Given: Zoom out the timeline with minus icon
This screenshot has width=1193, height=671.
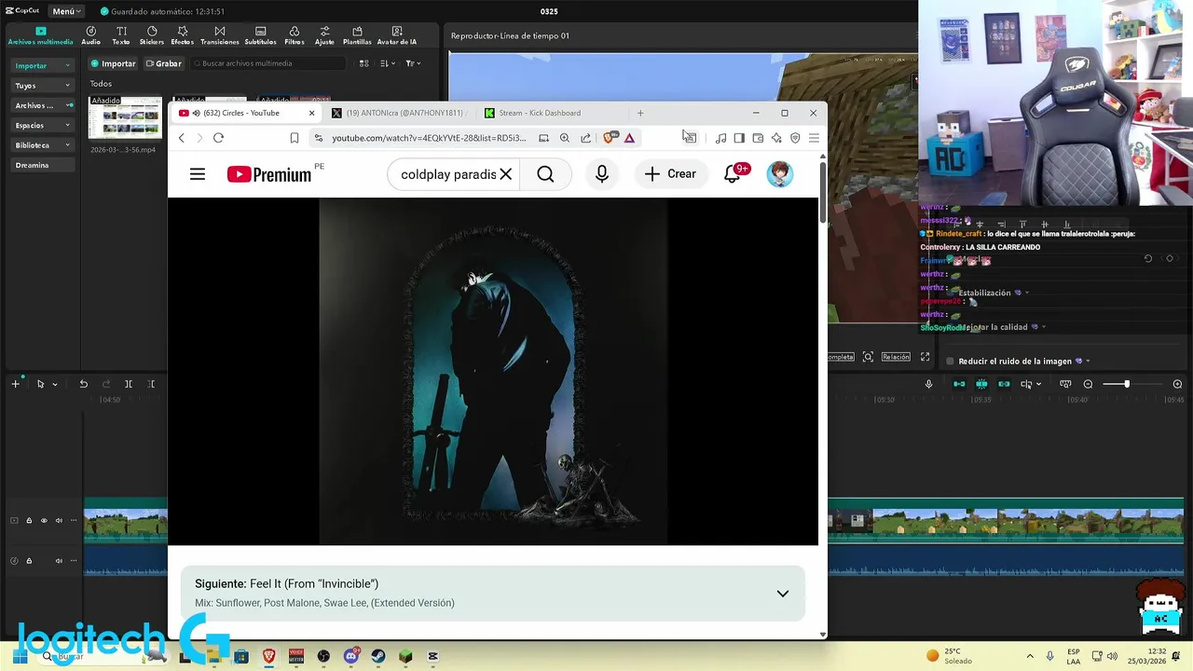Looking at the screenshot, I should 1088,384.
